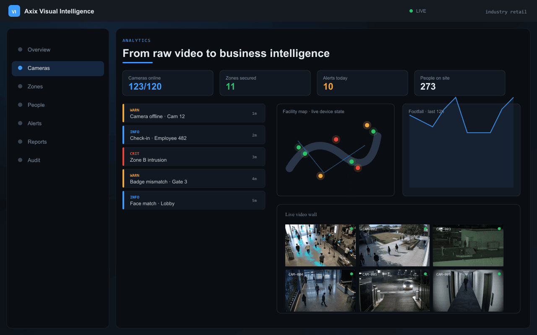Screen dimensions: 537x335
Task: Open the store interior feed with cyan heatmap
Action: point(321,245)
